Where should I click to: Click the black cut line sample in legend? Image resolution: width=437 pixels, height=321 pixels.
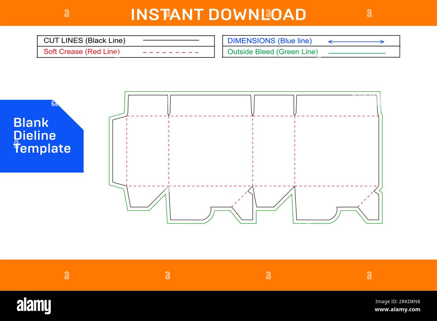point(171,40)
